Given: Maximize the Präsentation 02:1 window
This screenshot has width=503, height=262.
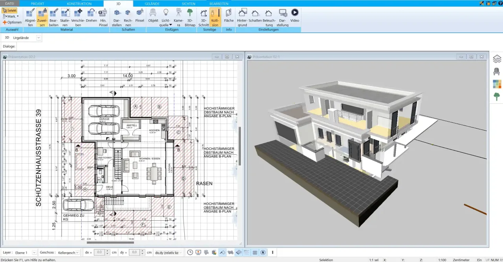Looking at the screenshot, I should (471, 57).
